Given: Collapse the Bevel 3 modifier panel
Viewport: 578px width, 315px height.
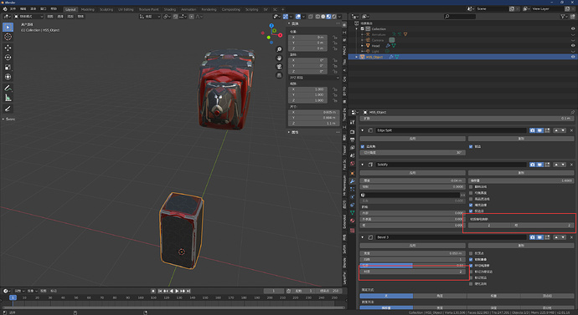Looking at the screenshot, I should coord(363,237).
